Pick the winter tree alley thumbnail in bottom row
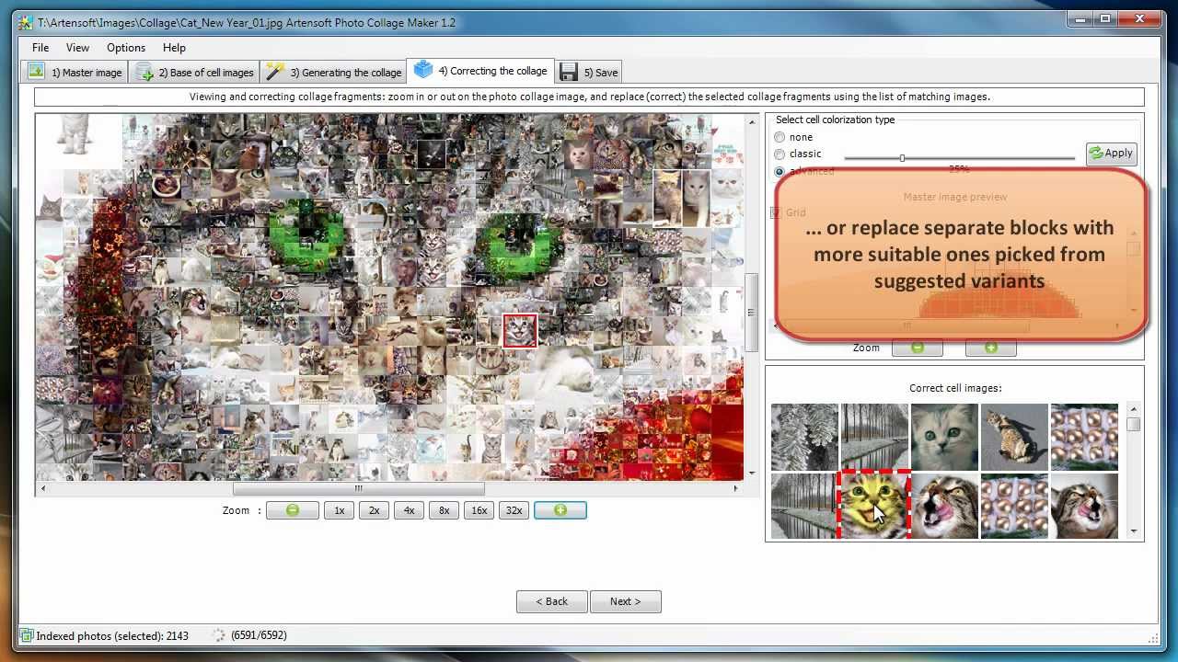Screen dimensions: 1178x662 click(804, 506)
